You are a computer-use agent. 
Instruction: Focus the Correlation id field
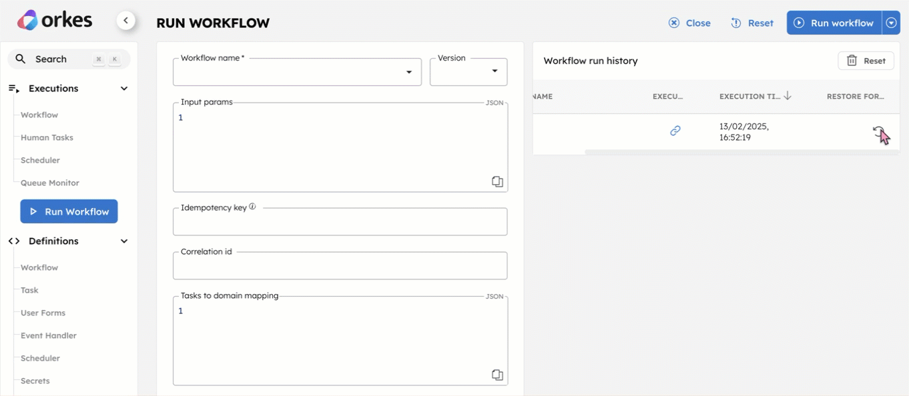(x=340, y=266)
